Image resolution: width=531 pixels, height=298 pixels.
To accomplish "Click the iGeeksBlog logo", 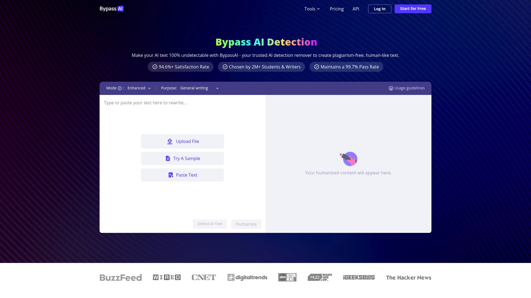I will [359, 277].
